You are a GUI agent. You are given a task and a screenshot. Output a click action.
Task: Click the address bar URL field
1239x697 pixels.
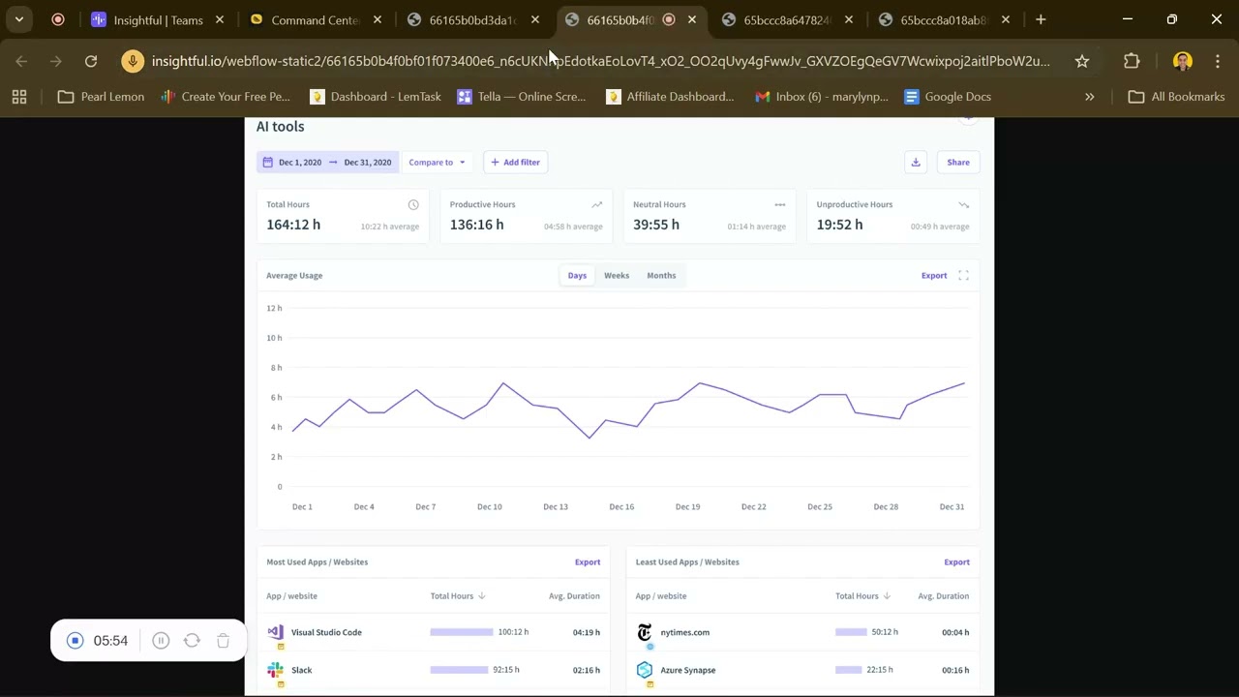tap(600, 61)
